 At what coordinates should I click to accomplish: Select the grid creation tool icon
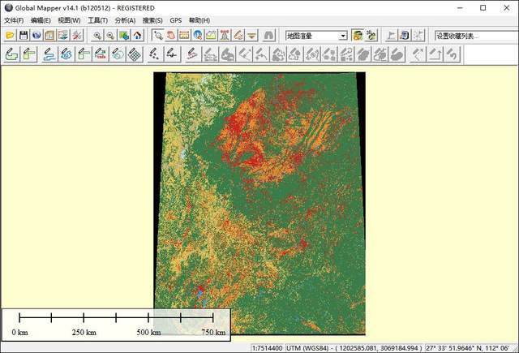coord(135,54)
